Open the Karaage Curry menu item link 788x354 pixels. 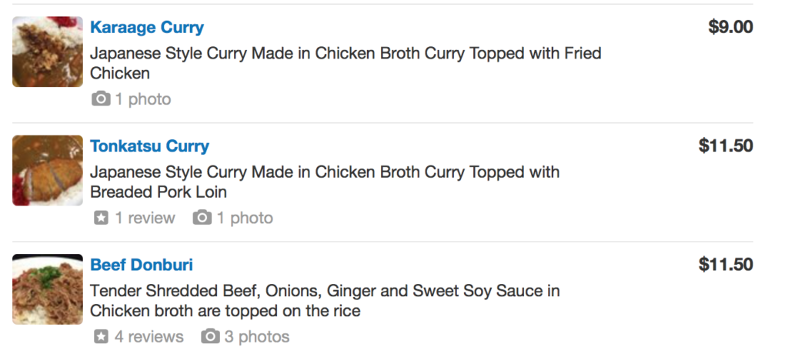pyautogui.click(x=146, y=28)
